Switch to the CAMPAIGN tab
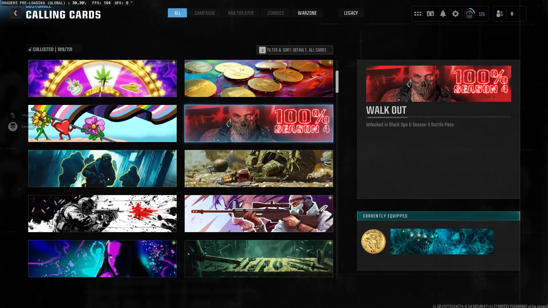 pyautogui.click(x=204, y=13)
